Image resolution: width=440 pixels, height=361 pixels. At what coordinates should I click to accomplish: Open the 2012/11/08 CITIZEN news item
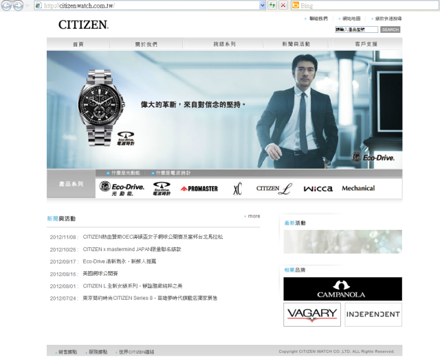(153, 237)
